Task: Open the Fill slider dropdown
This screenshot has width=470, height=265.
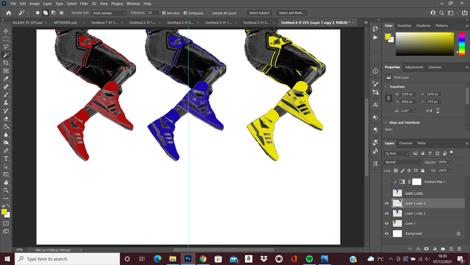Action: pos(450,171)
